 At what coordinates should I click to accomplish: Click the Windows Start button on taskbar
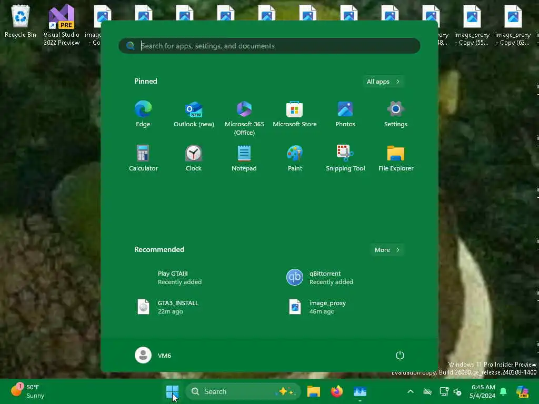[x=172, y=391]
